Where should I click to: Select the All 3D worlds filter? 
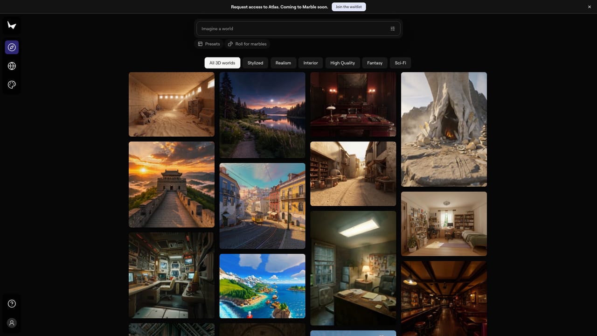(x=222, y=63)
